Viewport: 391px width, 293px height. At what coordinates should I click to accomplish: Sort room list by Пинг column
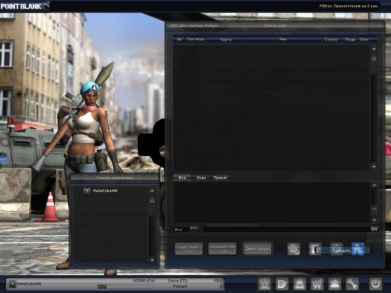(365, 39)
